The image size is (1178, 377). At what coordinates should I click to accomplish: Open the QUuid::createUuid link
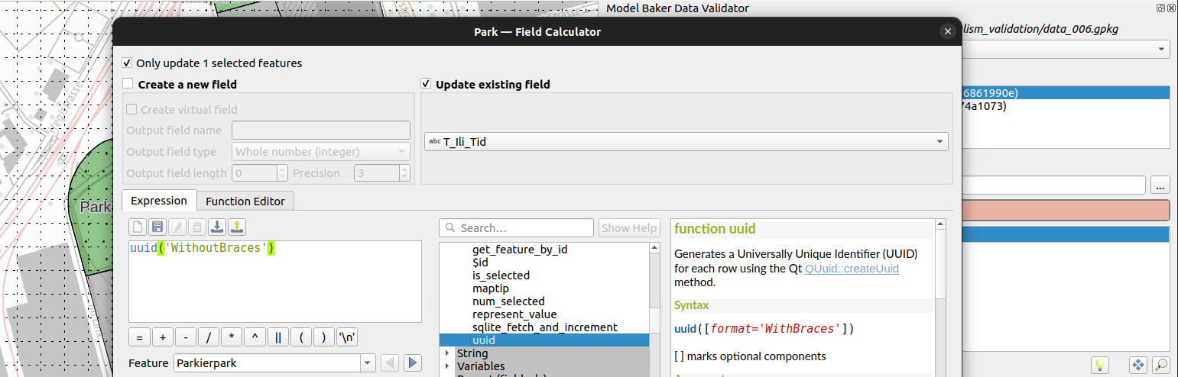pos(852,269)
